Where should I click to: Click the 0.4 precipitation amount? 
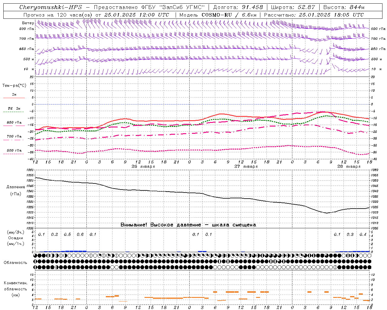click(x=363, y=235)
